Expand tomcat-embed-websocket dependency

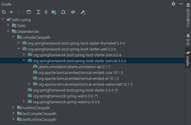pyautogui.click(x=29, y=84)
